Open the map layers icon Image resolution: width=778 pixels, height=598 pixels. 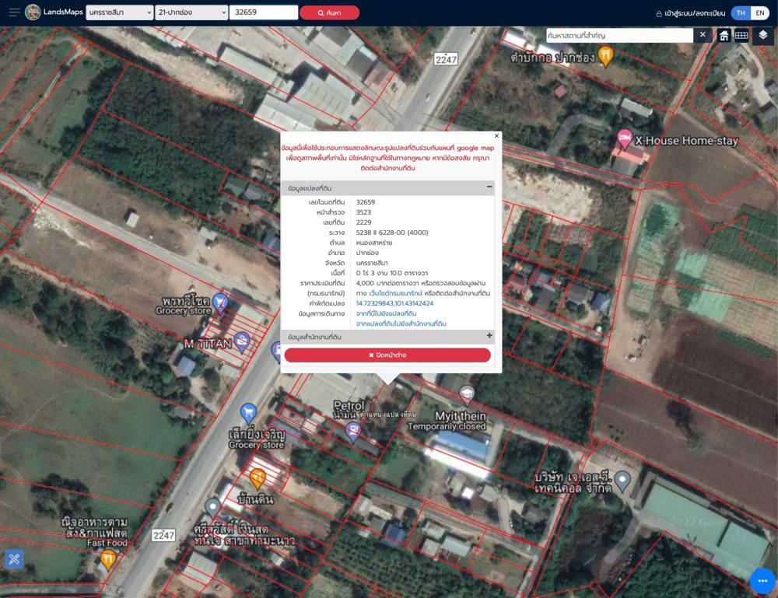pyautogui.click(x=763, y=35)
